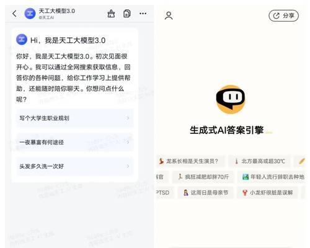Click the woman icon on 母亲节 topic
This screenshot has width=310, height=248.
186,193
